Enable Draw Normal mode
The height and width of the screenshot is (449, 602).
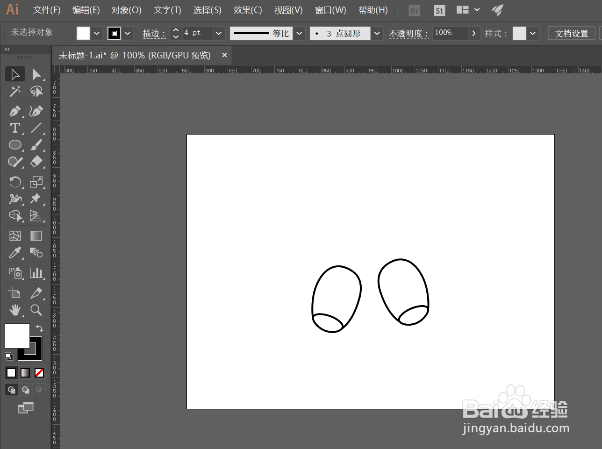coord(11,390)
